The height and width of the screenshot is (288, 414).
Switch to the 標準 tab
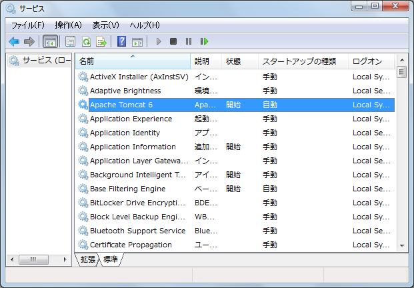pos(111,259)
